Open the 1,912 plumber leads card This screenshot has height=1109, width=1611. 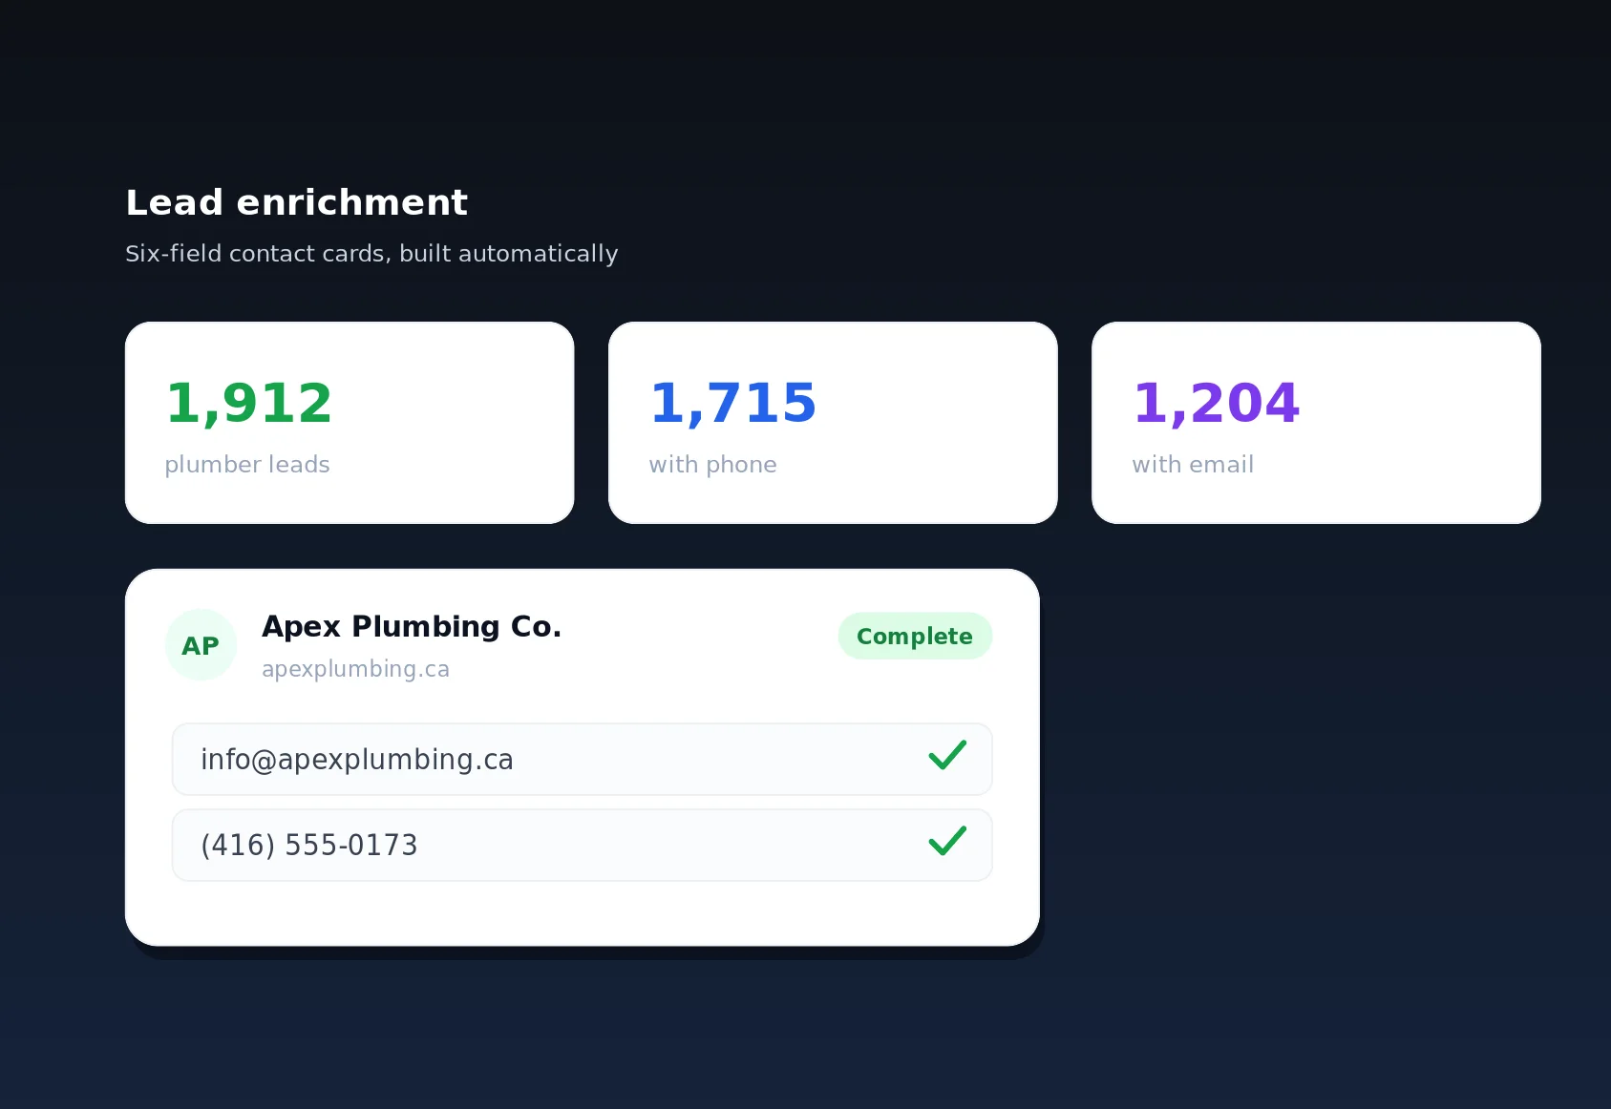click(350, 423)
